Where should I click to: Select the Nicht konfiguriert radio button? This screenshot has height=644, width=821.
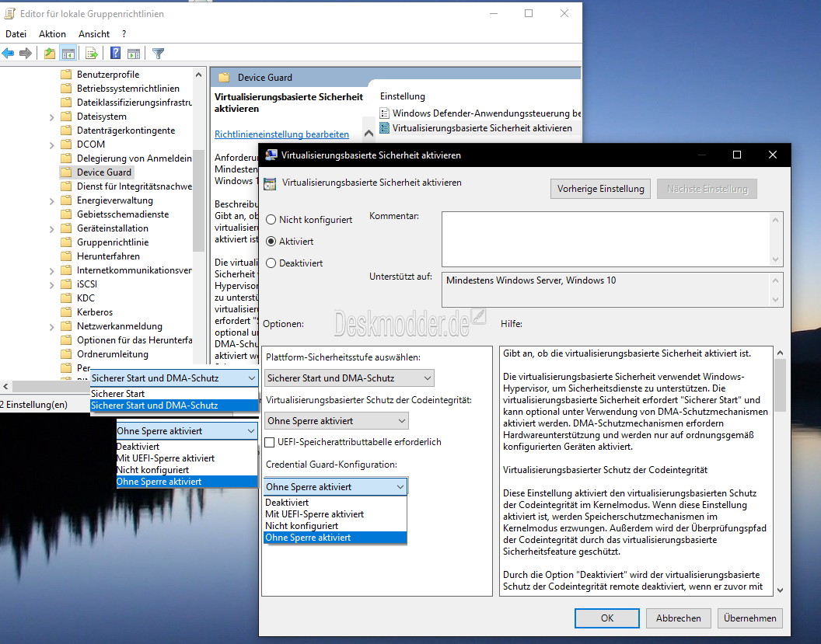coord(271,220)
